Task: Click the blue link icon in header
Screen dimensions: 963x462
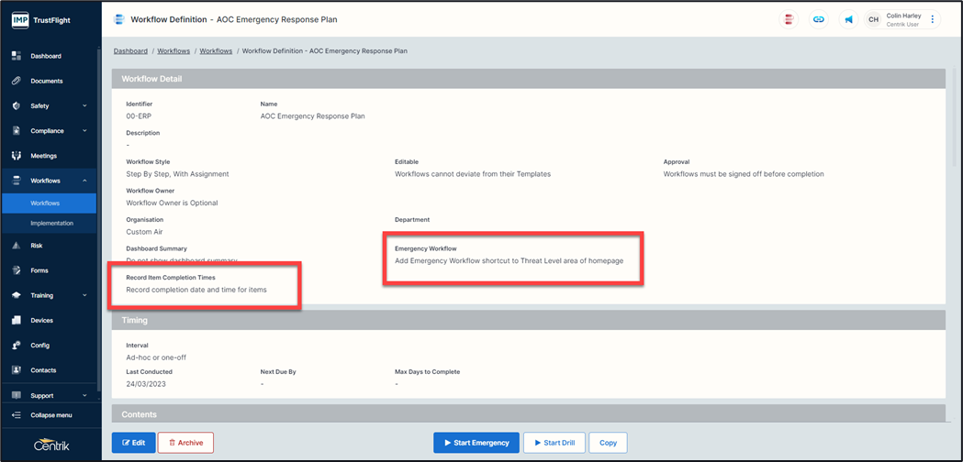Action: click(818, 19)
